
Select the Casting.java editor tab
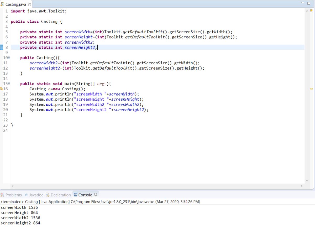[16, 4]
